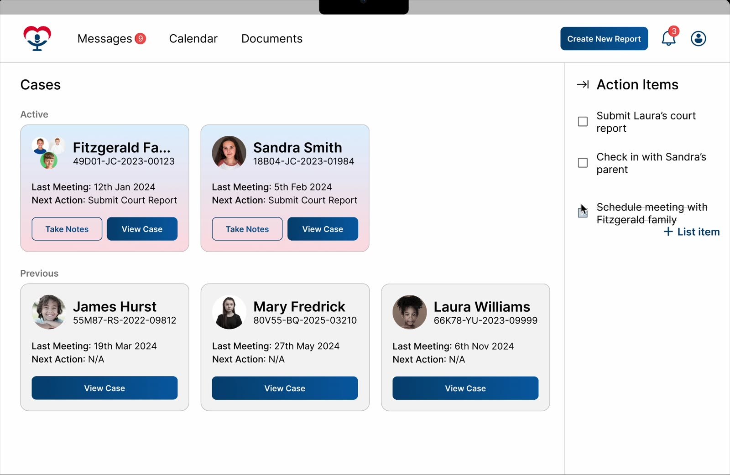The height and width of the screenshot is (475, 730).
Task: Click case number 80V55-BQ-2025-03210
Action: tap(305, 320)
